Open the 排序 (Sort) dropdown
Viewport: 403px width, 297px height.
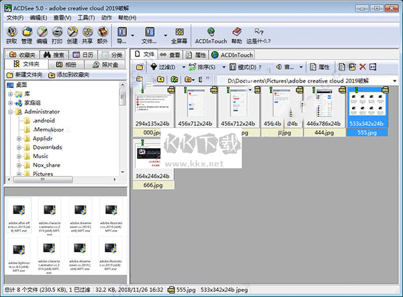(x=206, y=67)
